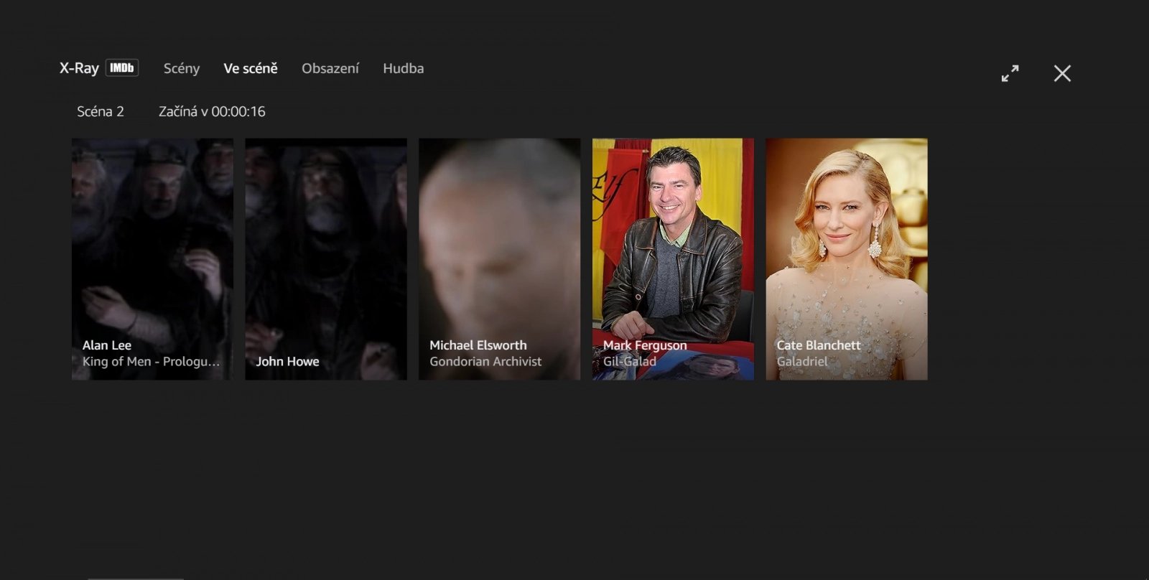
Task: Click the Scéna 2 label
Action: click(101, 111)
